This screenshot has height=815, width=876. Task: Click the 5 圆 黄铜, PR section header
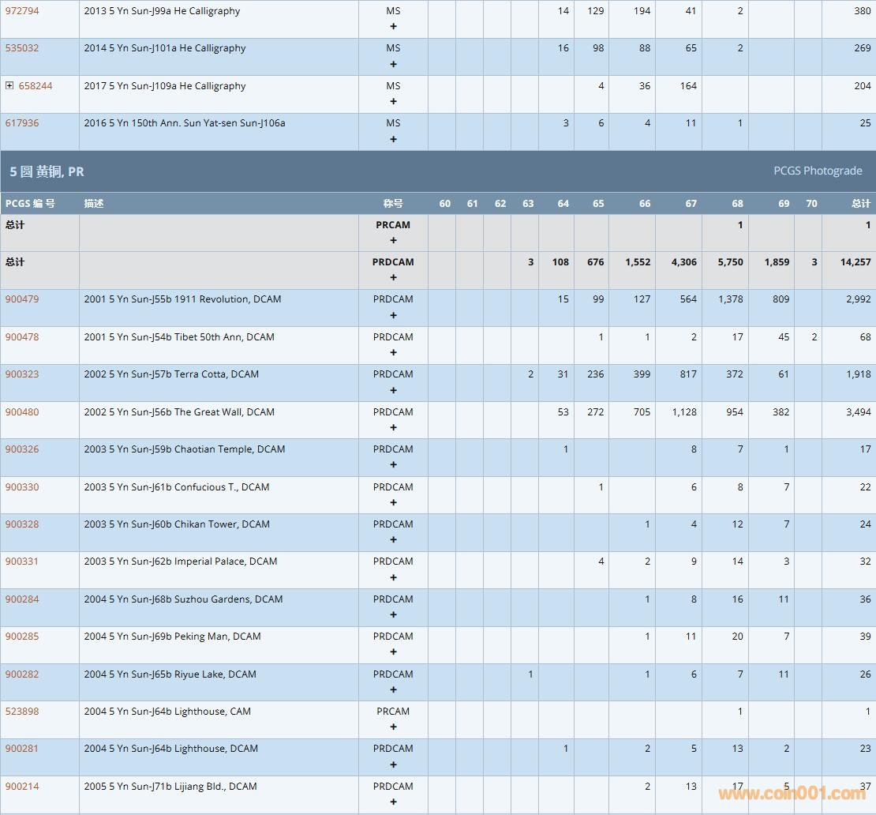click(47, 171)
